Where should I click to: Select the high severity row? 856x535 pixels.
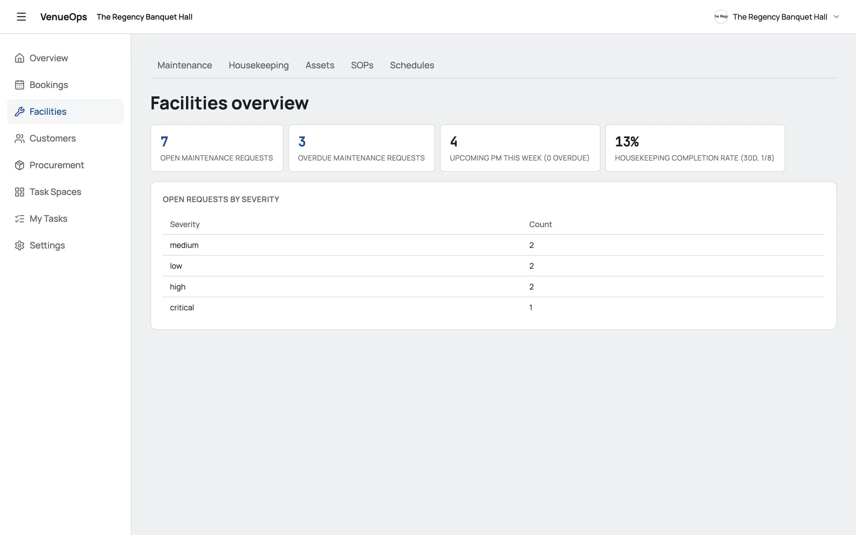point(493,287)
